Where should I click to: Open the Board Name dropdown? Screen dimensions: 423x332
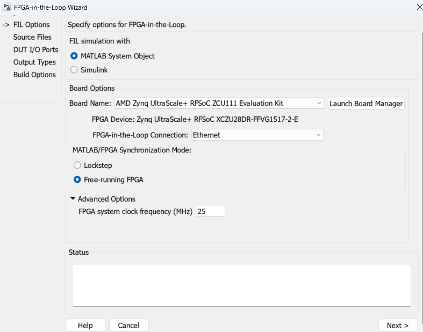[219, 103]
